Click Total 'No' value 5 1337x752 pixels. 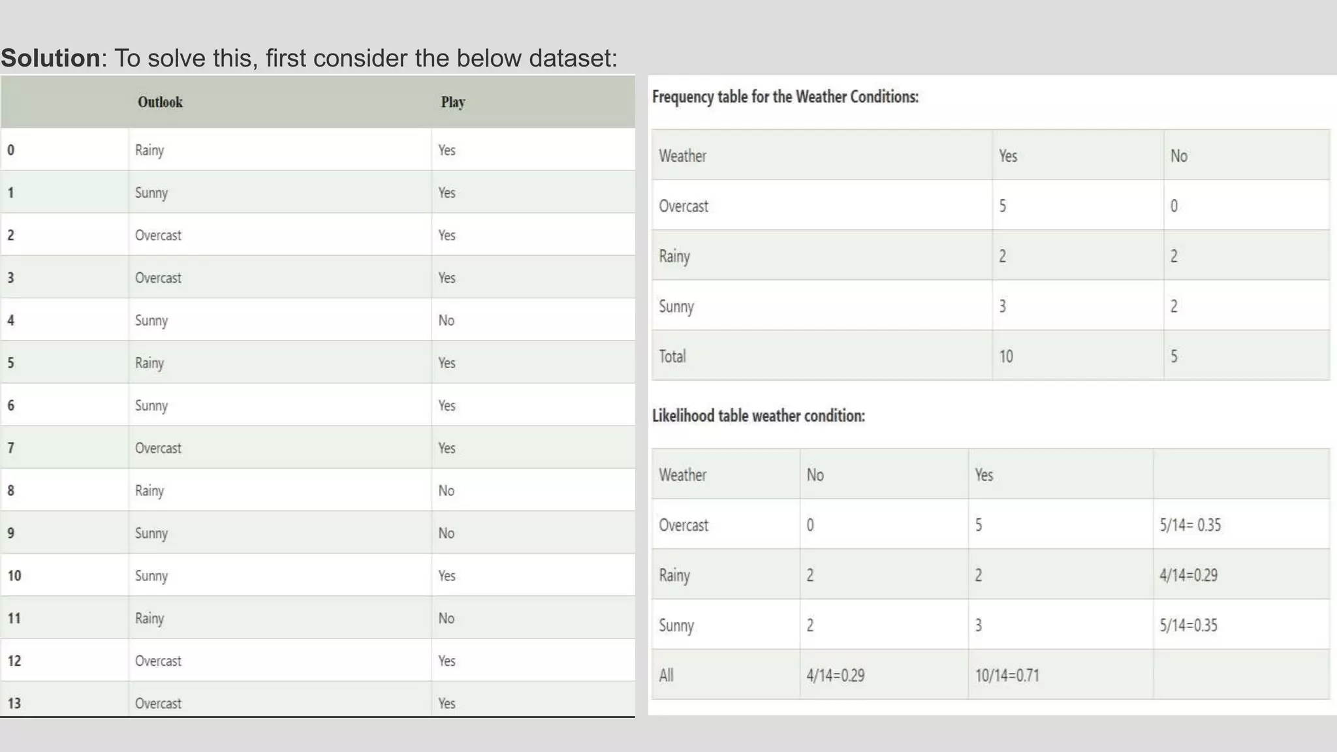[1174, 356]
